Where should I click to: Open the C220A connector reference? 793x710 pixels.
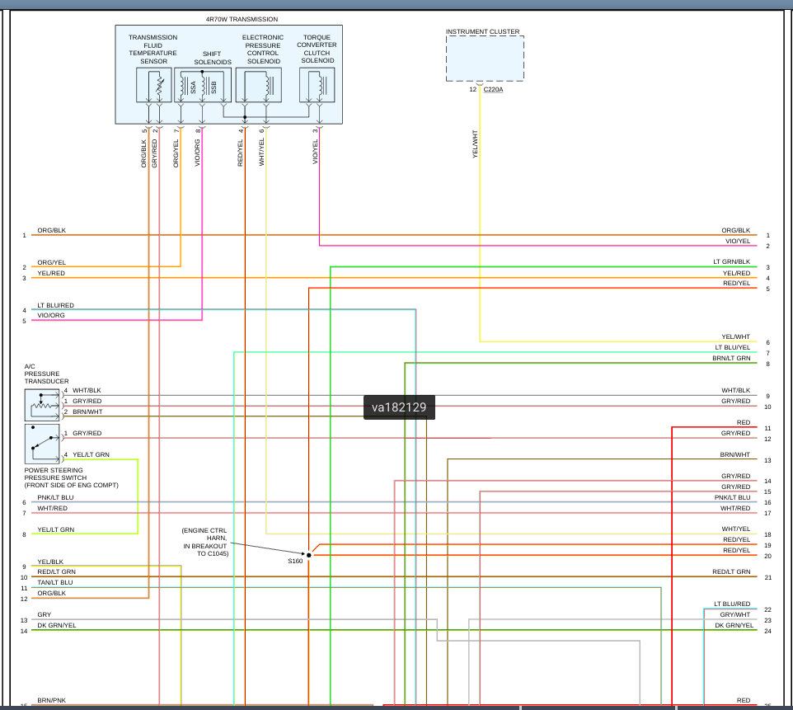pyautogui.click(x=493, y=90)
